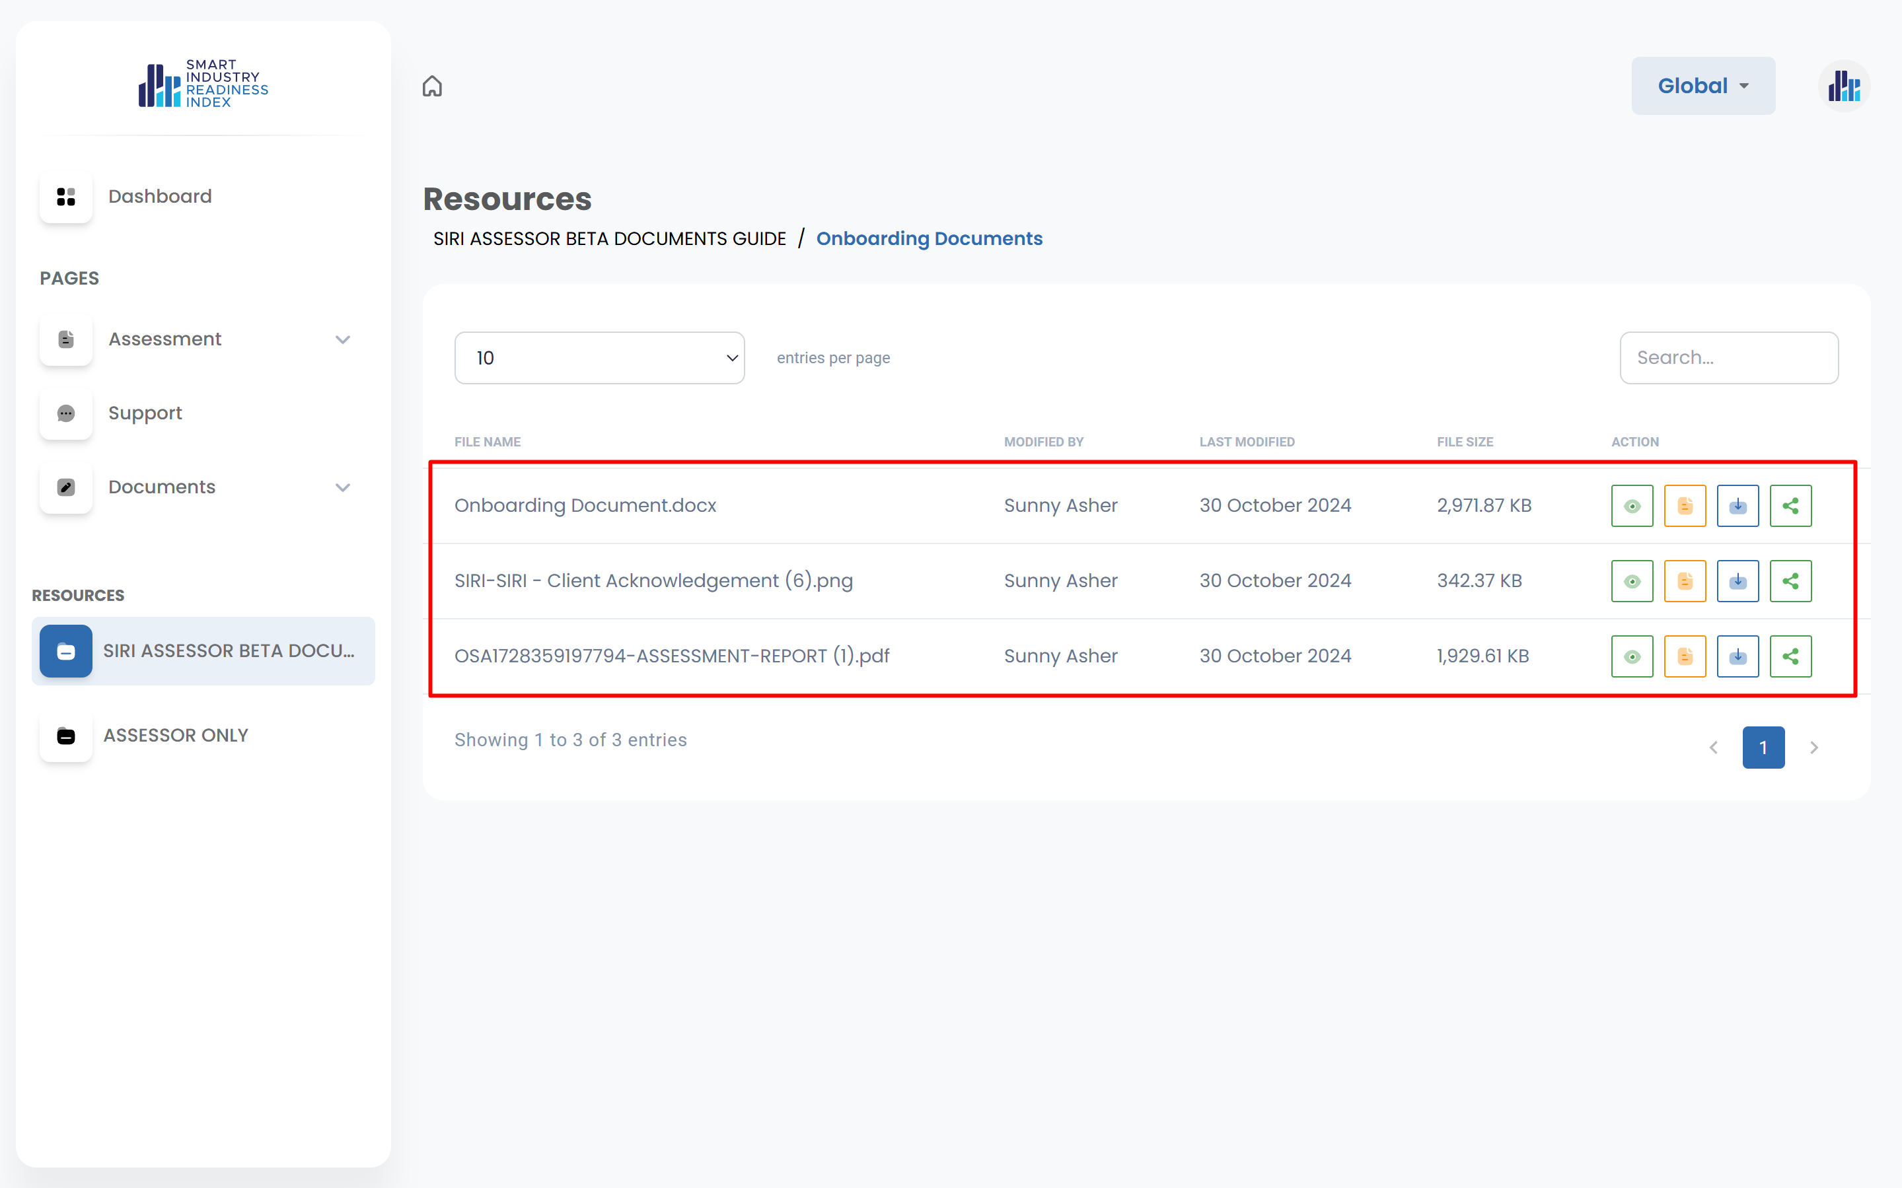Click the download icon for Onboarding Document.docx
This screenshot has height=1188, width=1902.
point(1737,505)
